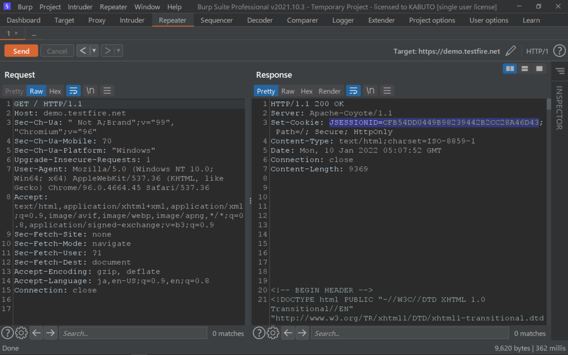Switch Response view to Pretty
Image resolution: width=568 pixels, height=355 pixels.
266,91
